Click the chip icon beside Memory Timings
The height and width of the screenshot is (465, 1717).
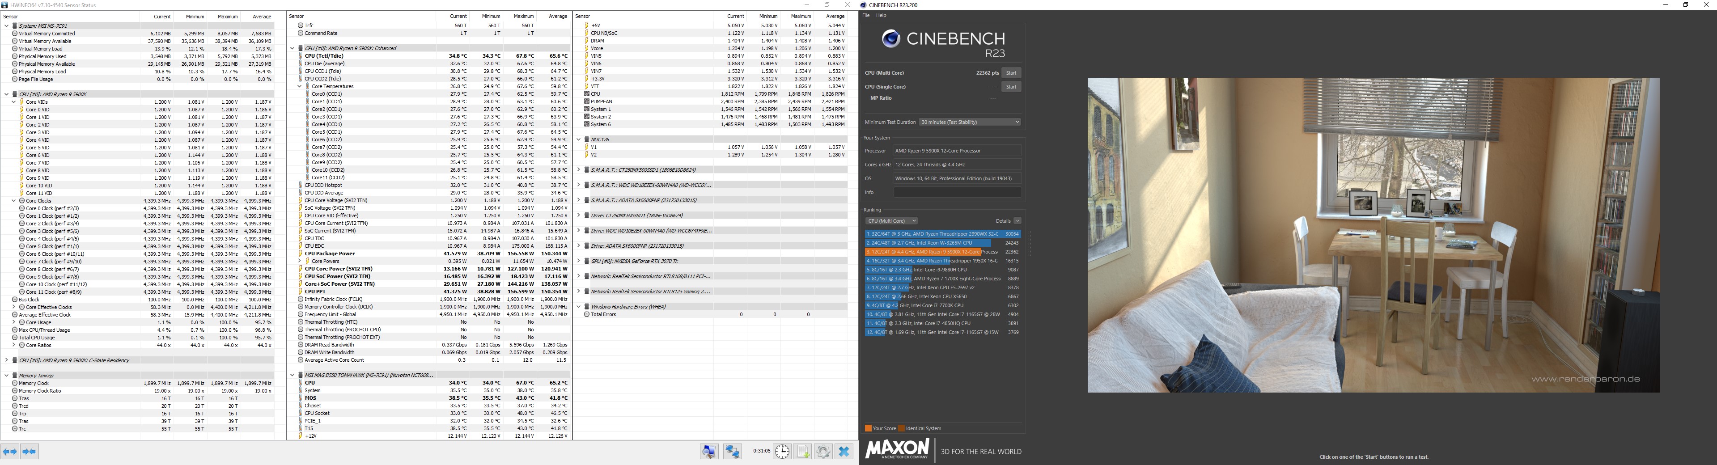[x=15, y=376]
